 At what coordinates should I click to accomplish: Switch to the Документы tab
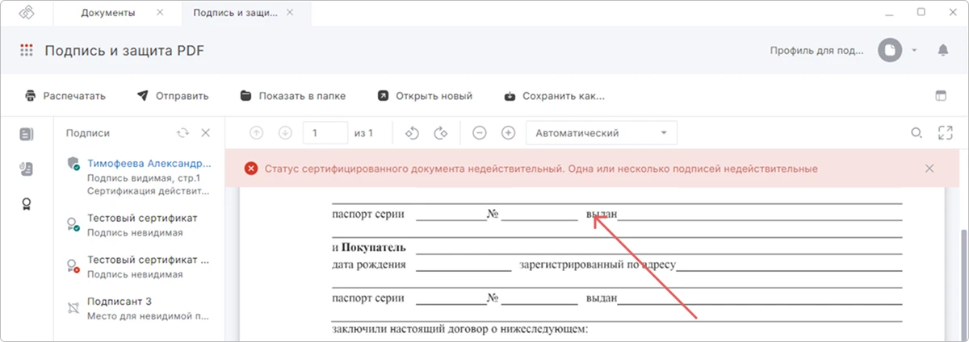coord(109,13)
